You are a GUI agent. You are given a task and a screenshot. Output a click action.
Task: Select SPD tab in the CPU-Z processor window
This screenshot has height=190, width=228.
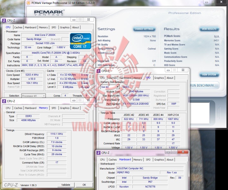click(54, 27)
